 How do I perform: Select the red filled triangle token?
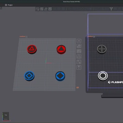[x=61, y=49]
